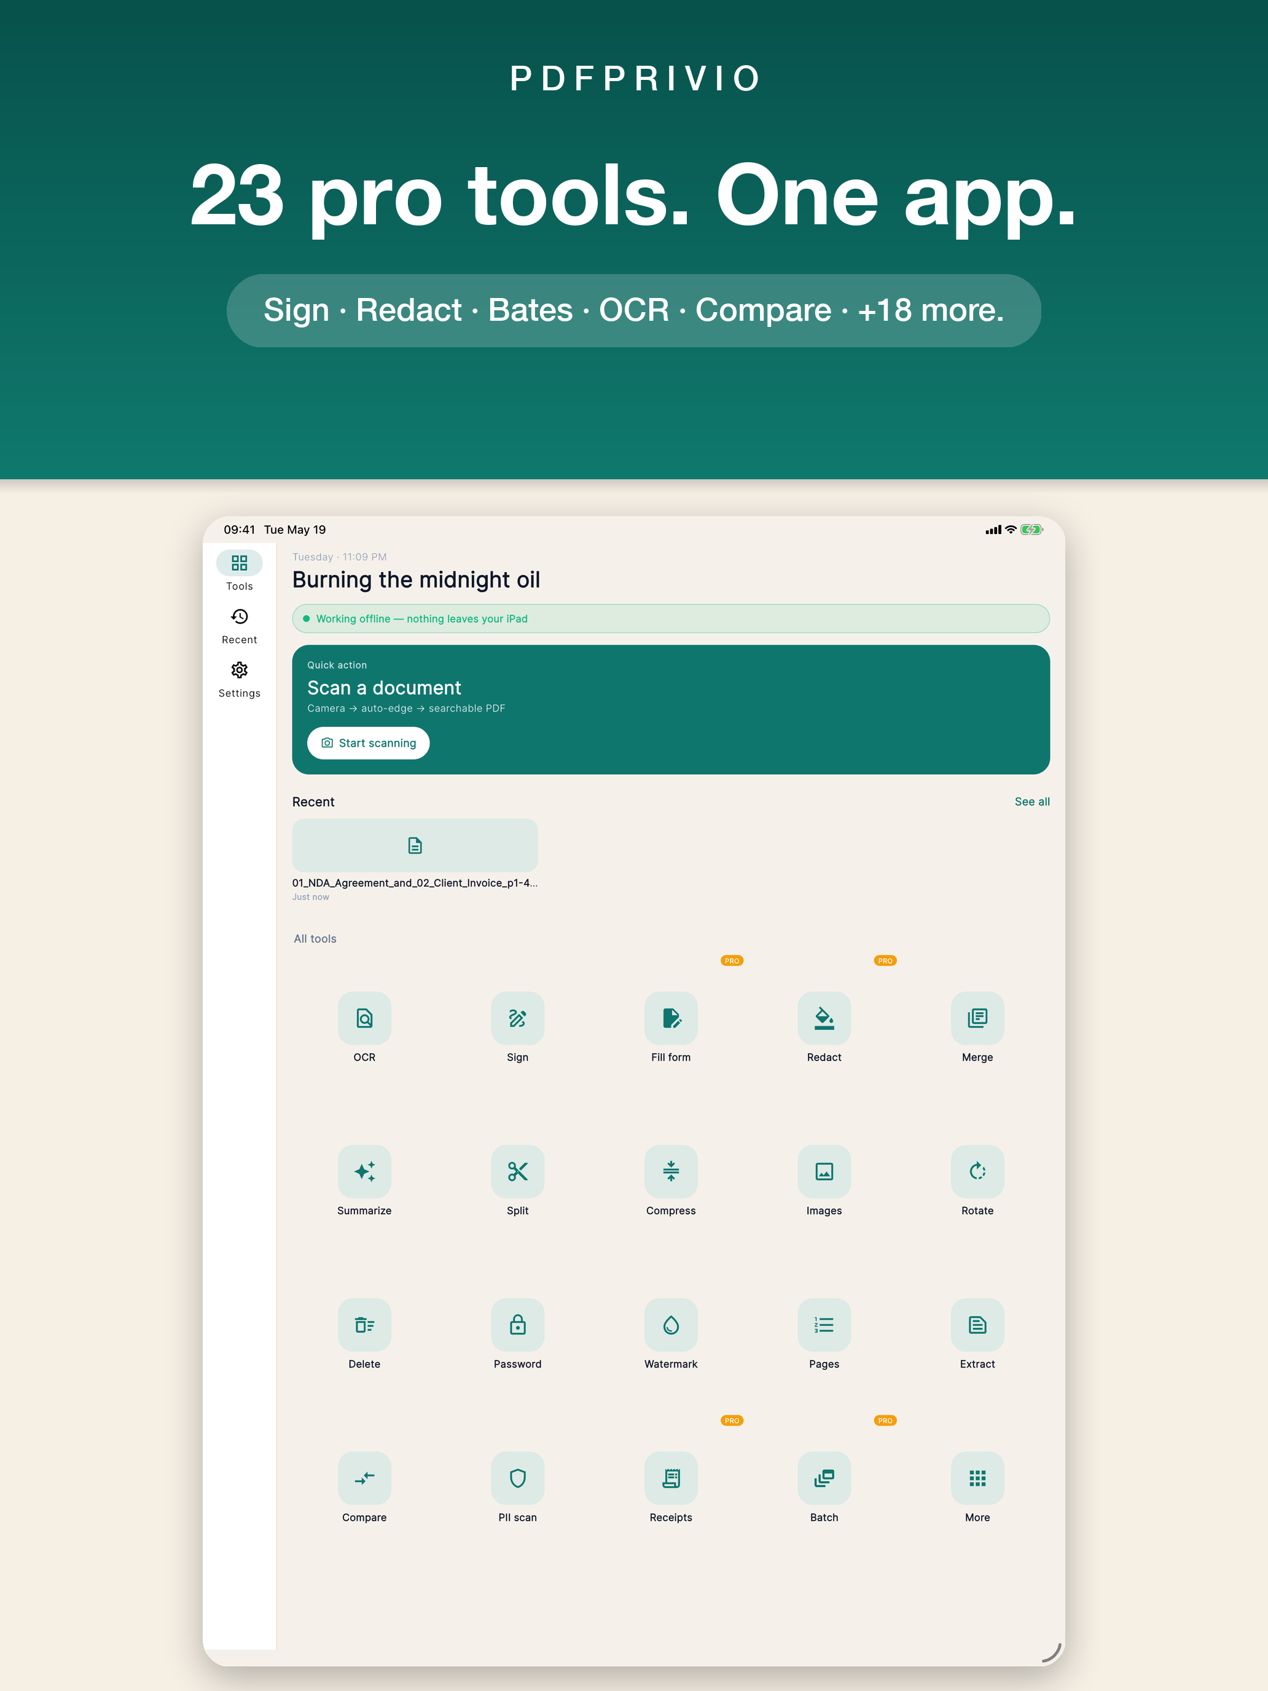Tap the Scan a document heading
1268x1691 pixels.
pyautogui.click(x=384, y=688)
